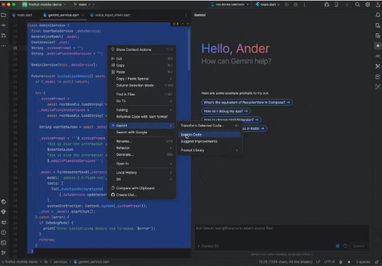
Task: Select Reformat Code with 'dart format'
Action: click(x=142, y=117)
